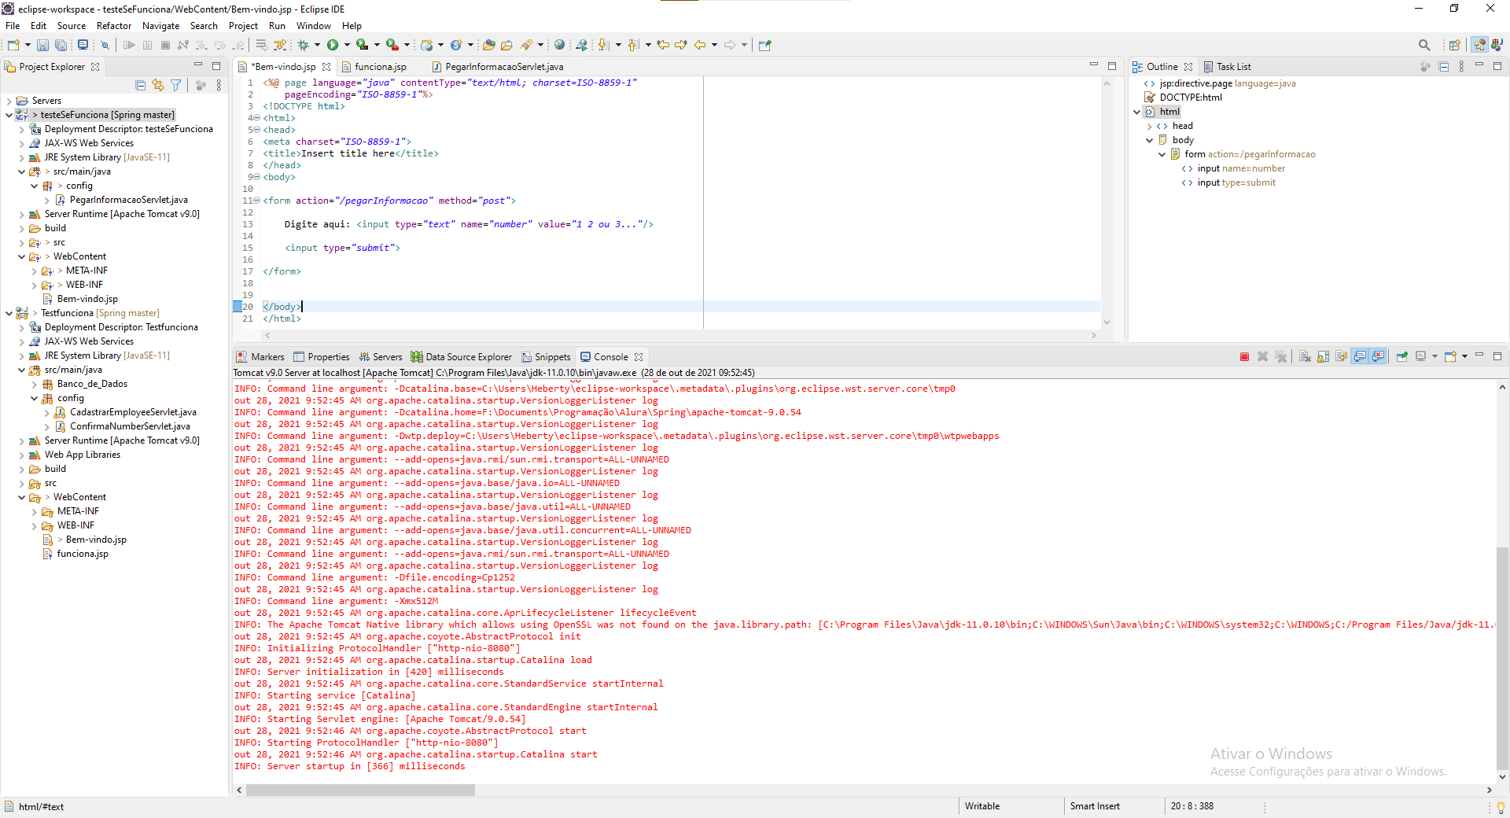Expand the Servers tree node
This screenshot has width=1510, height=818.
tap(9, 101)
